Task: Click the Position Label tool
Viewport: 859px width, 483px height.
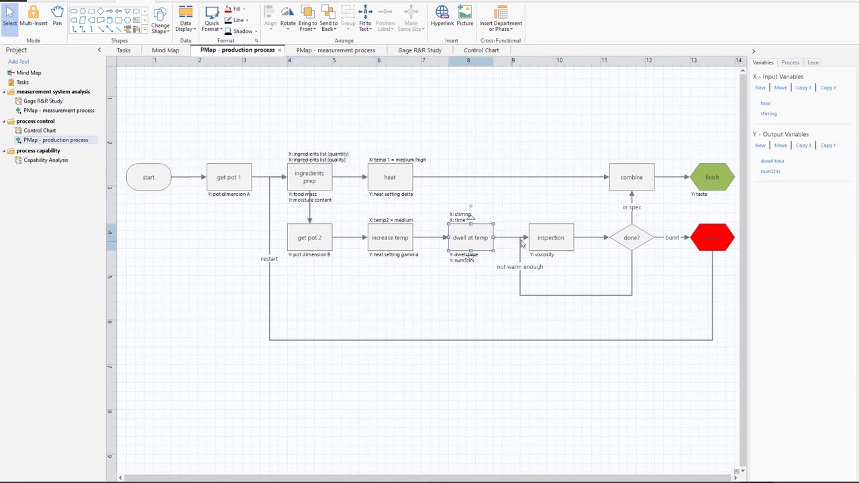Action: click(385, 19)
